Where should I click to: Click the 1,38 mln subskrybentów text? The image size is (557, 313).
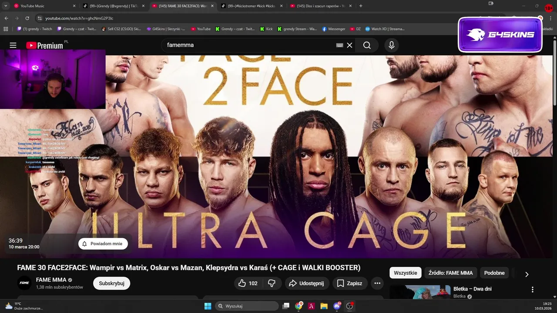point(60,287)
